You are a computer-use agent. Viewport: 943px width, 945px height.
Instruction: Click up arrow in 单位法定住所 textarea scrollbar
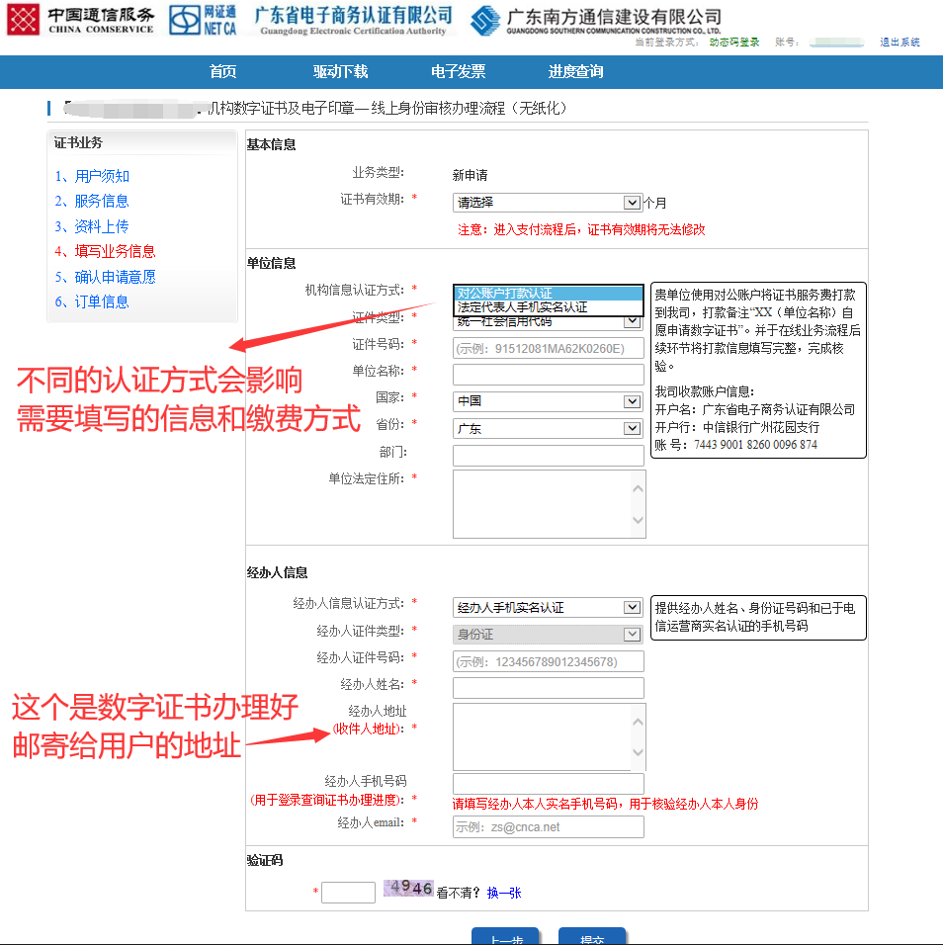point(638,489)
